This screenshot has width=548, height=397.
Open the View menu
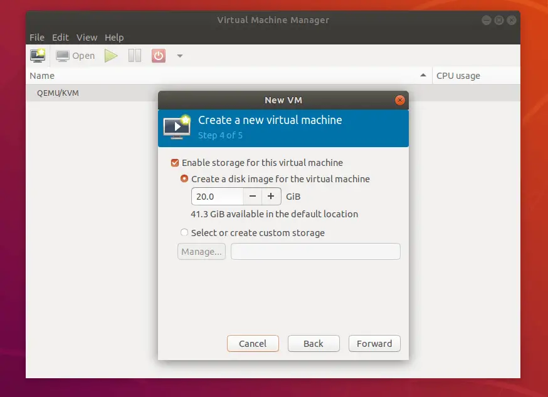(x=87, y=38)
